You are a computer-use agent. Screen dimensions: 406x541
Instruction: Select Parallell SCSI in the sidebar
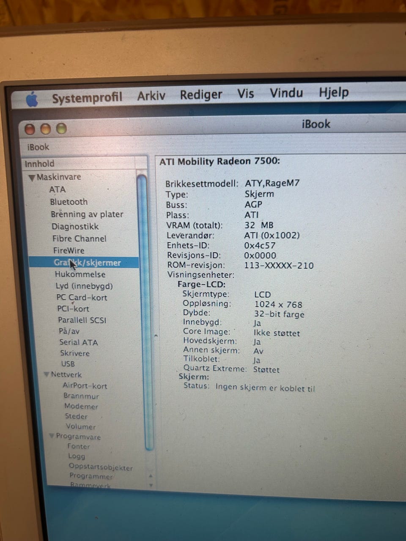click(x=82, y=320)
